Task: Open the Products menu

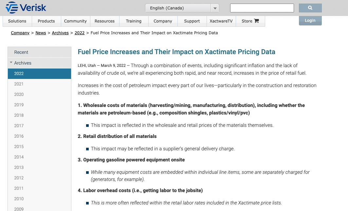Action: click(46, 21)
